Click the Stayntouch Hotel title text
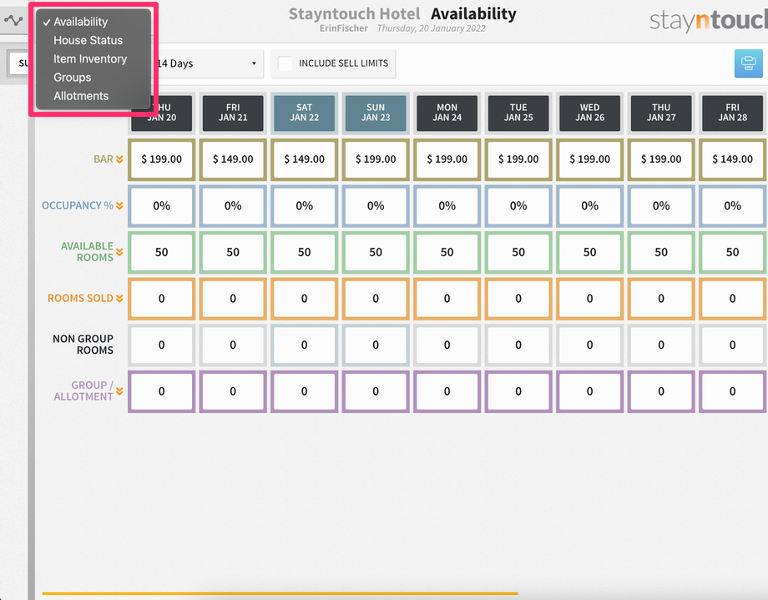The image size is (768, 600). pos(354,13)
